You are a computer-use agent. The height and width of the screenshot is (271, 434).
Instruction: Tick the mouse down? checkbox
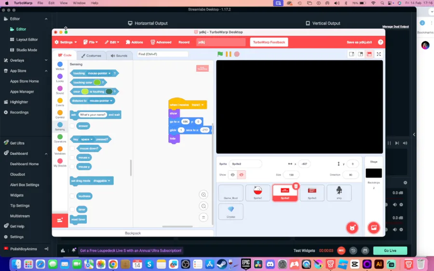coord(72,149)
